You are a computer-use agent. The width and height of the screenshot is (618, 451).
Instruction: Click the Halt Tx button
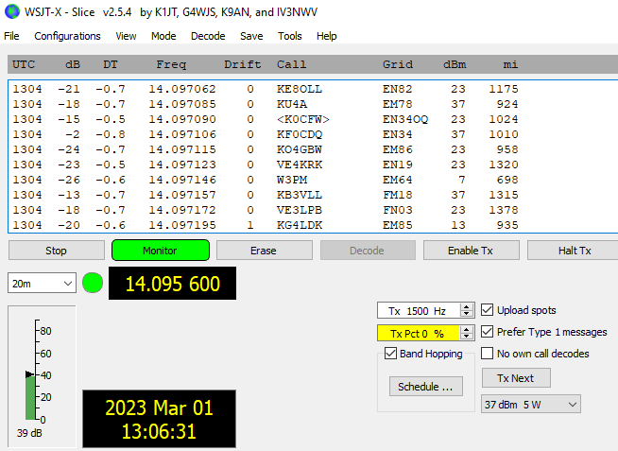pos(575,251)
